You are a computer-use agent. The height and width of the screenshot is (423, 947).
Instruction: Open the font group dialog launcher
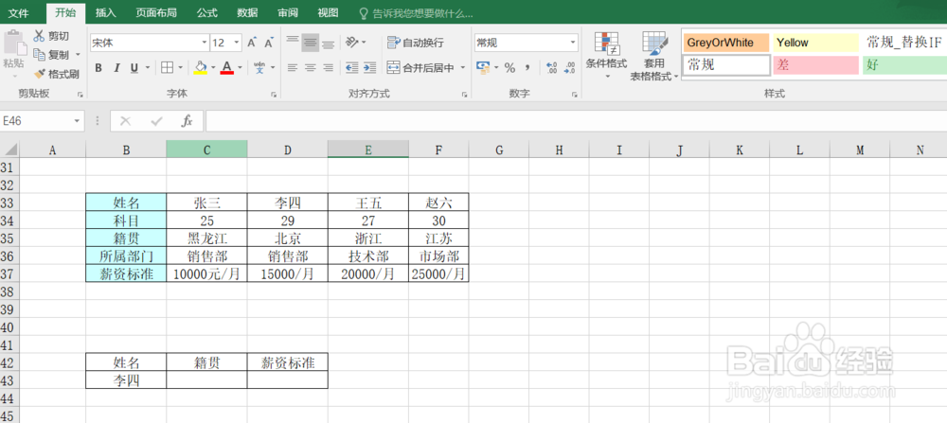274,95
